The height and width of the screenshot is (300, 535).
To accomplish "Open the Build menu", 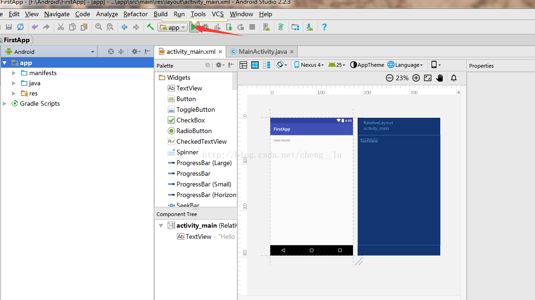I will pos(160,14).
